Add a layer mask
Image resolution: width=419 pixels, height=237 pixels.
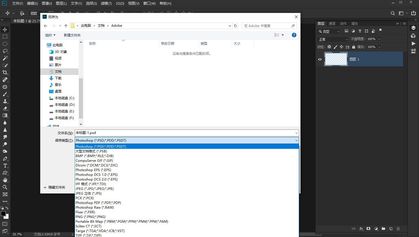pyautogui.click(x=369, y=229)
